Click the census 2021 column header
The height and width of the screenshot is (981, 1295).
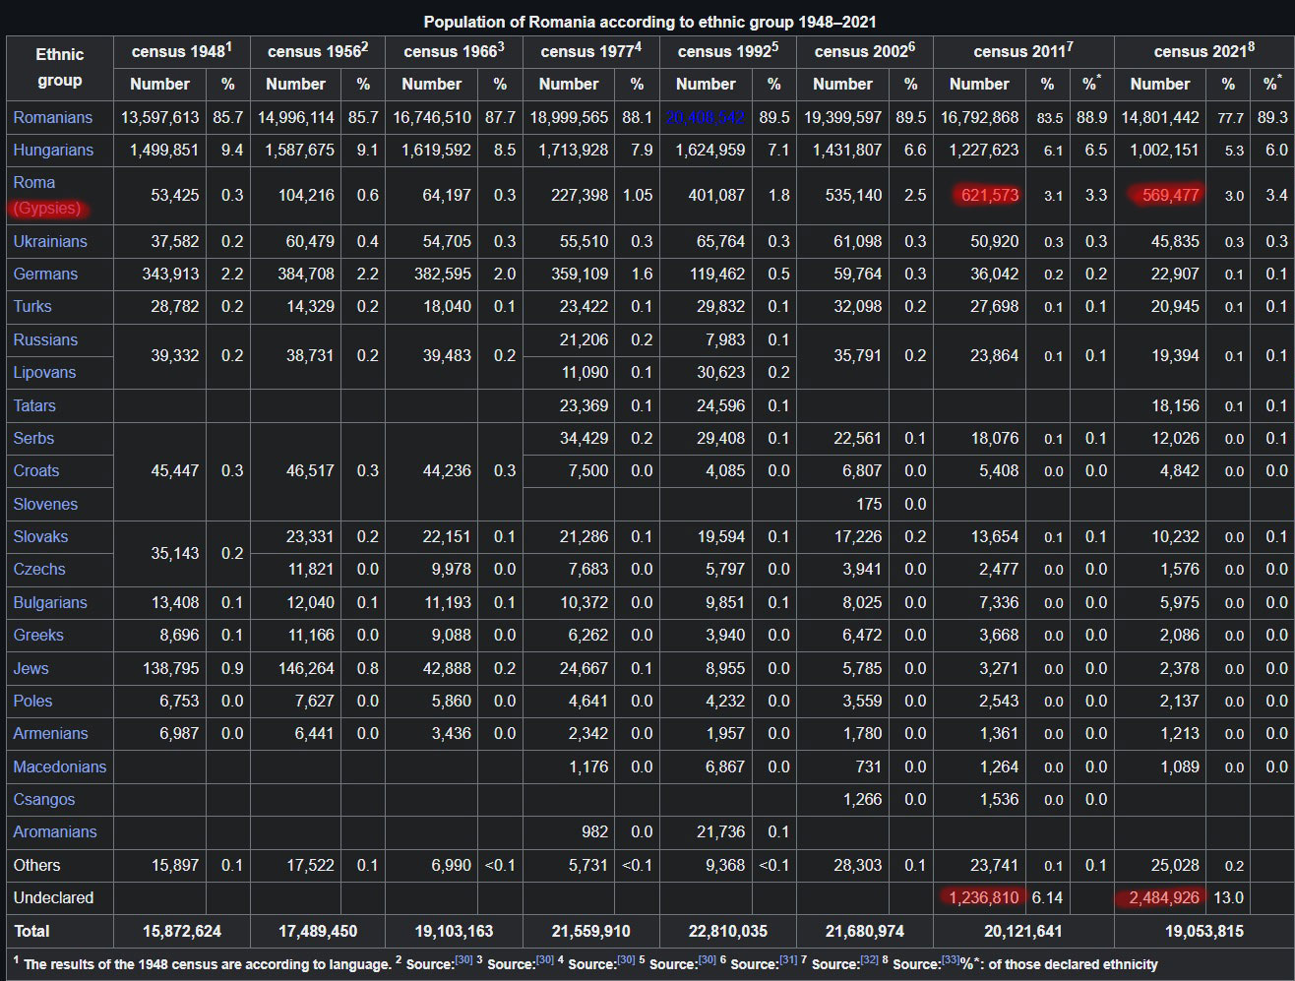pos(1204,51)
